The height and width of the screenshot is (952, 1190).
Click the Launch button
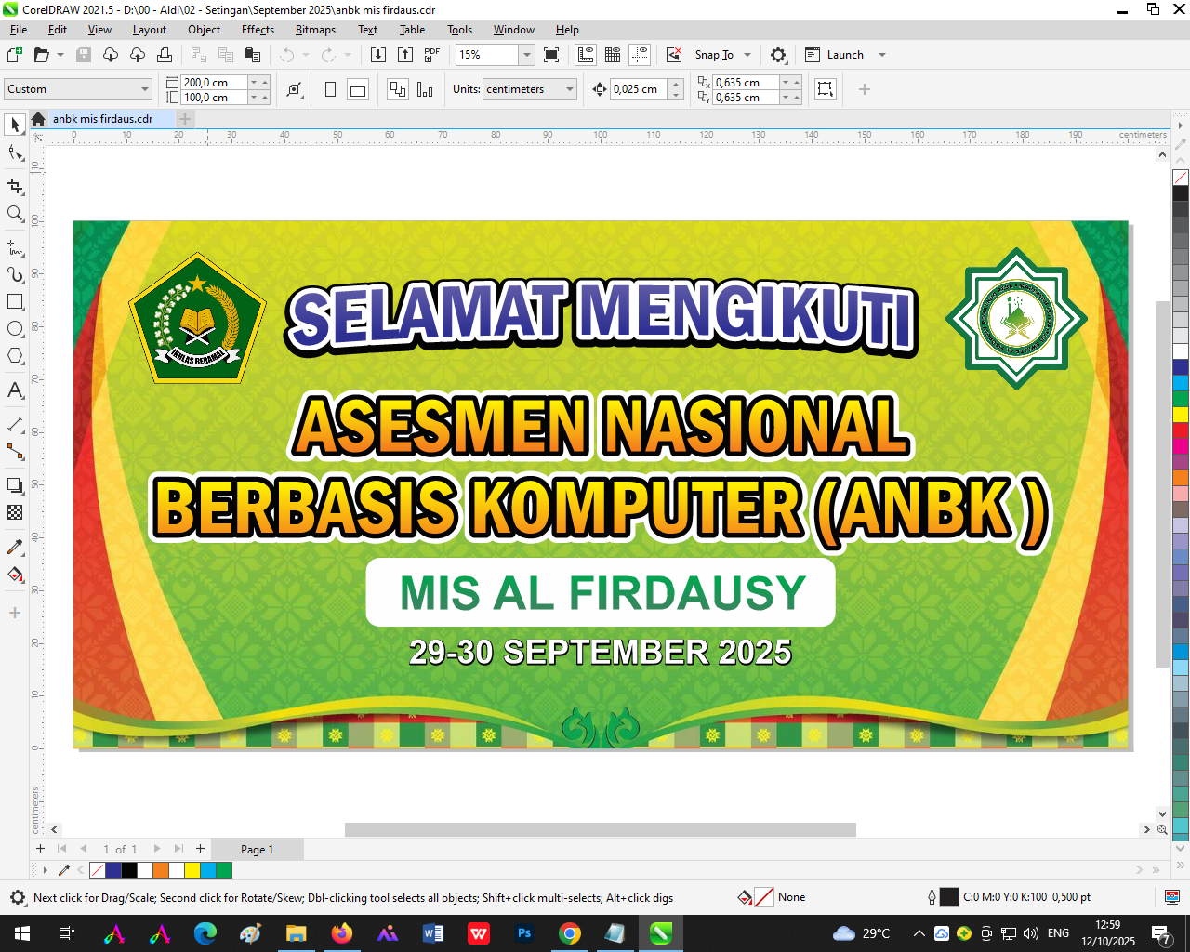click(844, 55)
